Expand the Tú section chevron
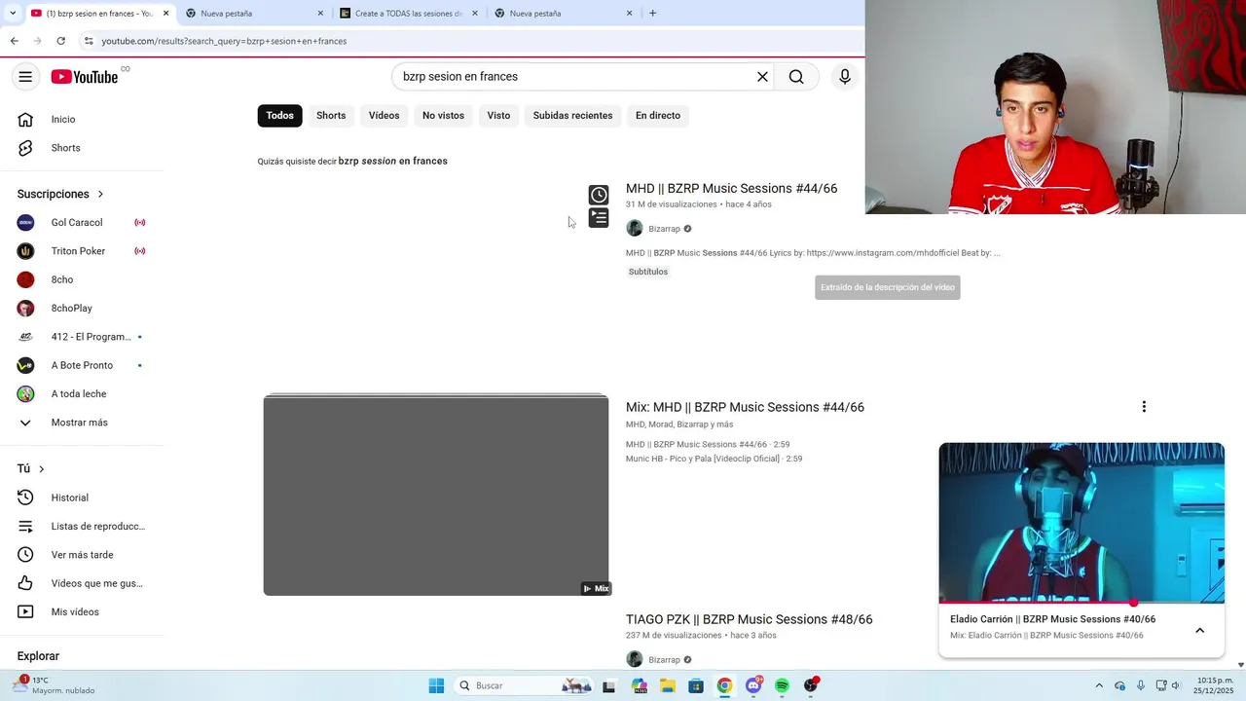 [x=41, y=468]
